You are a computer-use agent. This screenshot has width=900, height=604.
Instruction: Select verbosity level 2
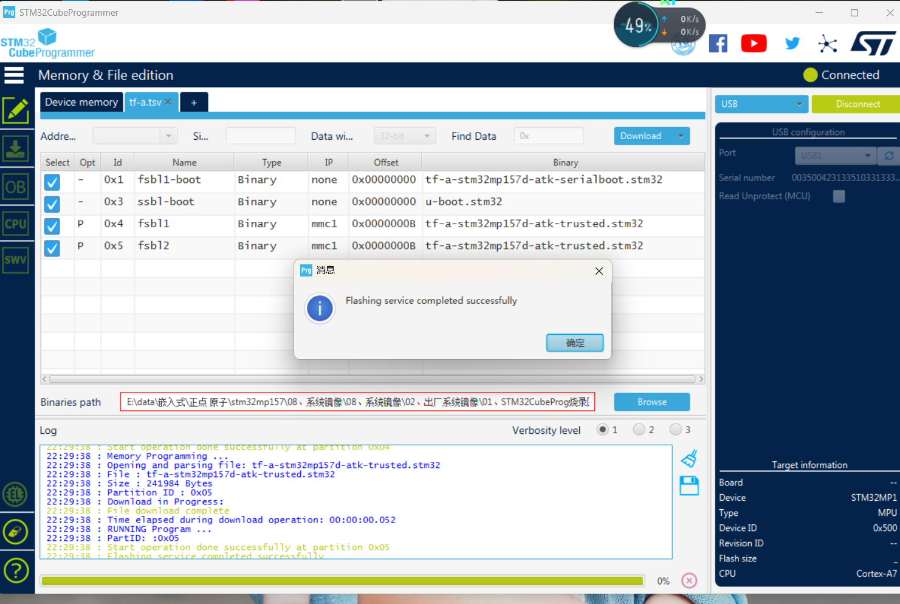[639, 430]
